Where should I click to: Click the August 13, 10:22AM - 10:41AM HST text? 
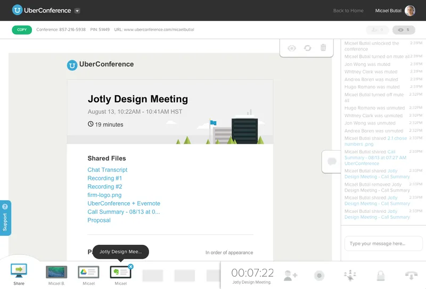135,112
